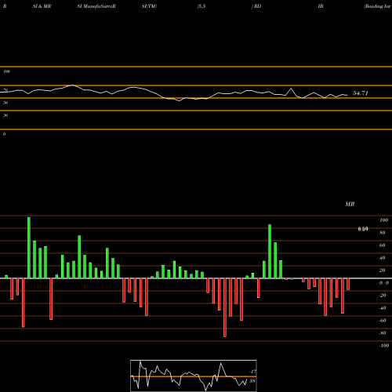The width and height of the screenshot is (392, 392).
Task: Click the 50 label on RSI axis
Action: 5,103
